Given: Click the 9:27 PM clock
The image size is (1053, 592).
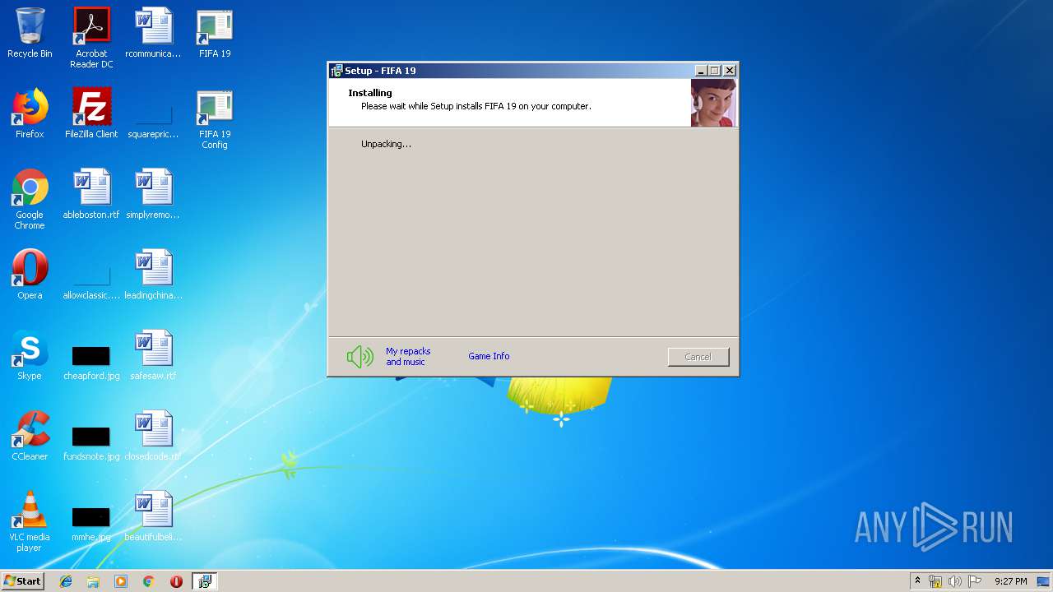Looking at the screenshot, I should [x=1010, y=581].
